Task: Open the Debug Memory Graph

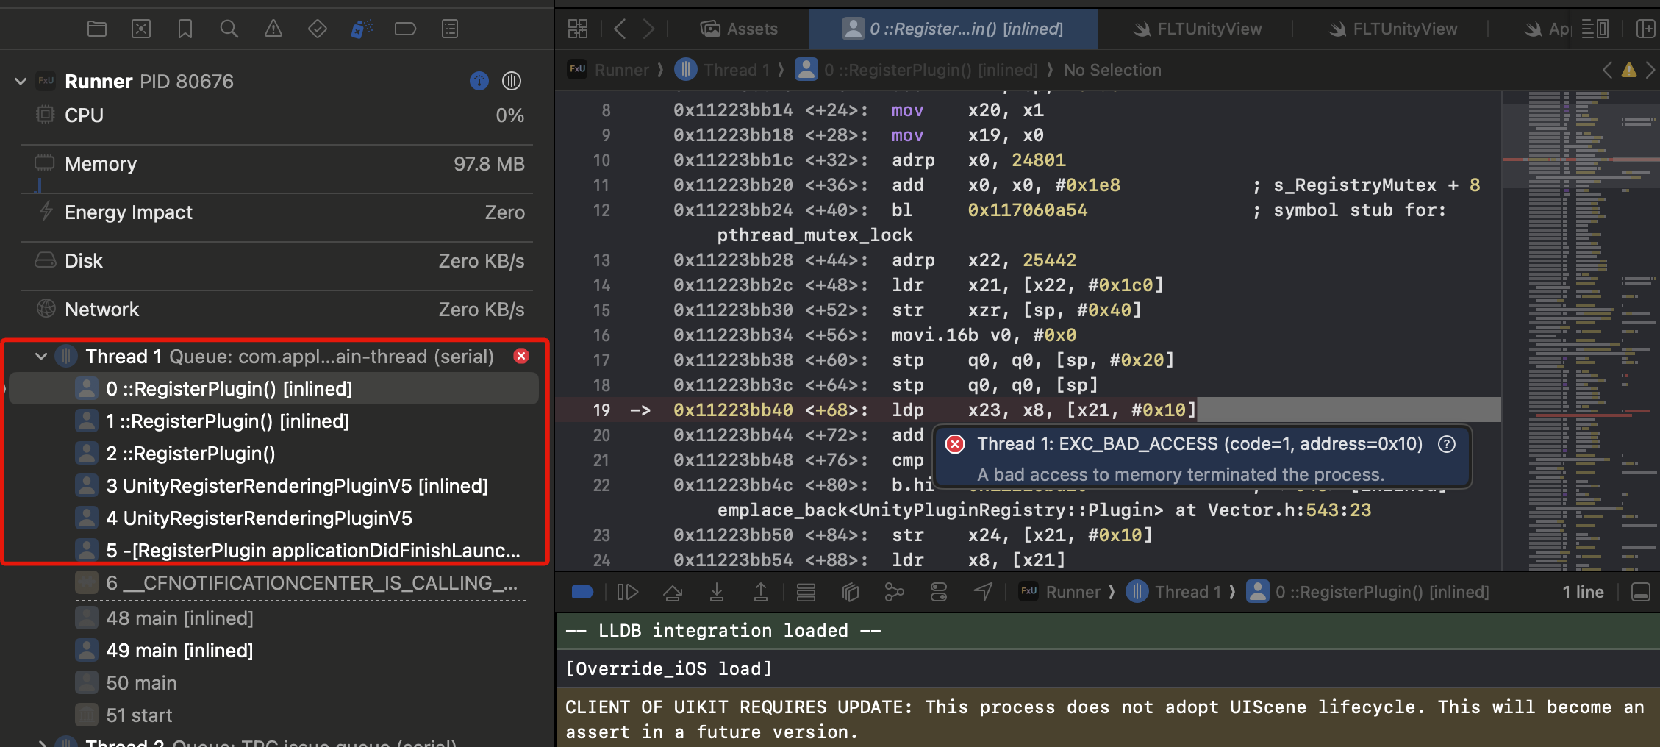Action: click(895, 592)
